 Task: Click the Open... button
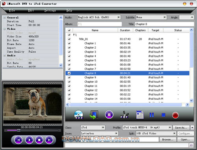click(x=186, y=139)
